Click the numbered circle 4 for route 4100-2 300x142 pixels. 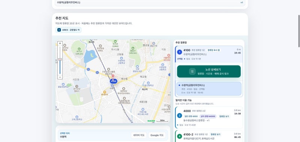pos(179,136)
